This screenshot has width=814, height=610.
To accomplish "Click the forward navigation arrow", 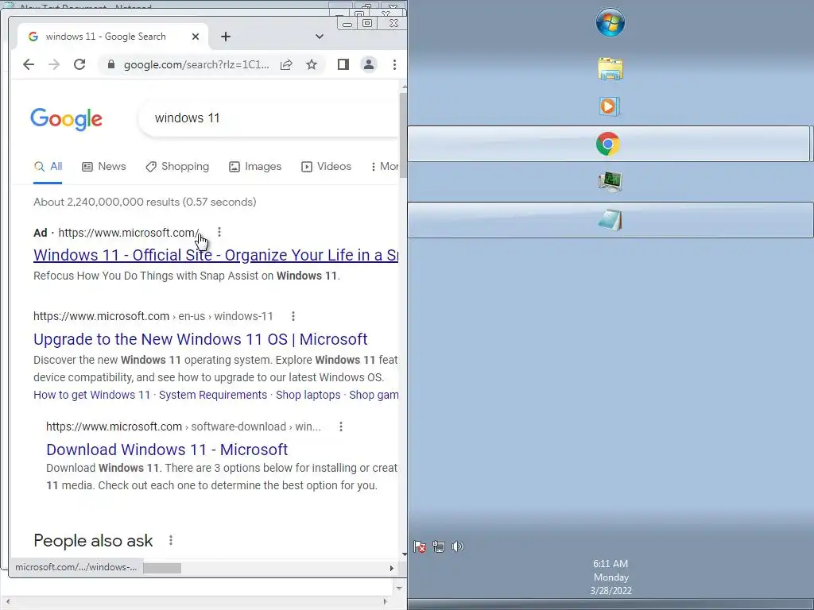I will [x=54, y=64].
